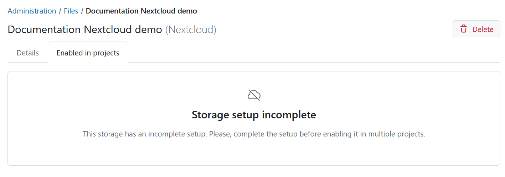Switch to the Details tab
This screenshot has width=505, height=177.
click(27, 53)
